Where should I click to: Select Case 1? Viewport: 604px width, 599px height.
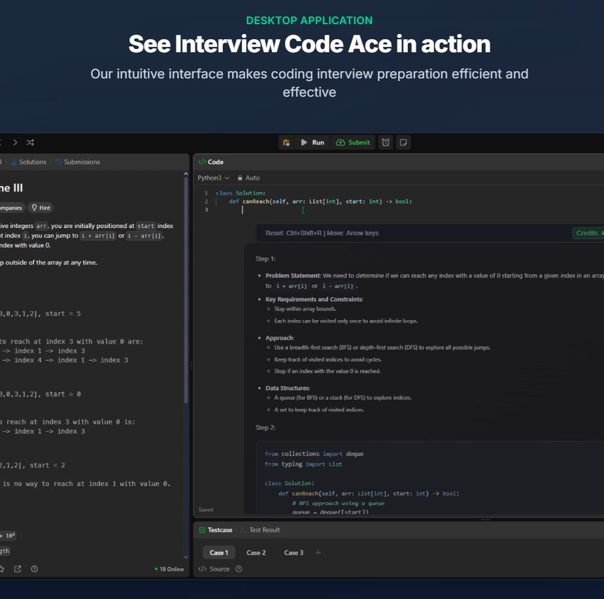tap(219, 553)
